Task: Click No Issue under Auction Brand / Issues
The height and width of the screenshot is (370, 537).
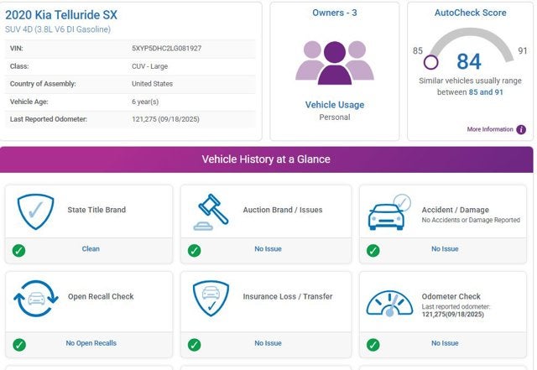Action: click(x=268, y=249)
